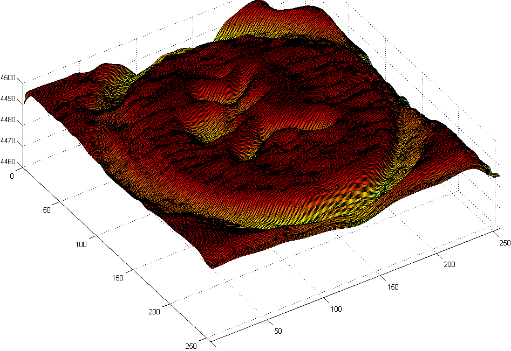Click the 4500 z-axis tick label

9,78
